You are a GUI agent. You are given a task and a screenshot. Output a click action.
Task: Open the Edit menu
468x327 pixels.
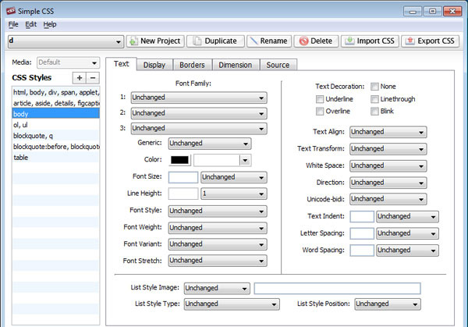[x=30, y=24]
